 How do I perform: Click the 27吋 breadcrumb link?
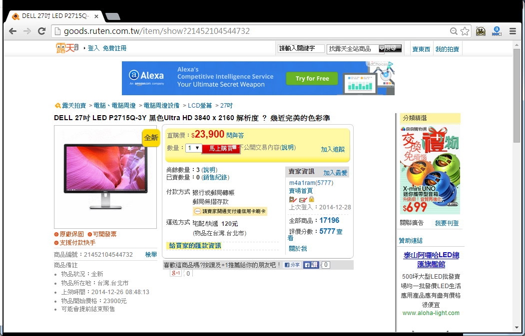pyautogui.click(x=226, y=106)
